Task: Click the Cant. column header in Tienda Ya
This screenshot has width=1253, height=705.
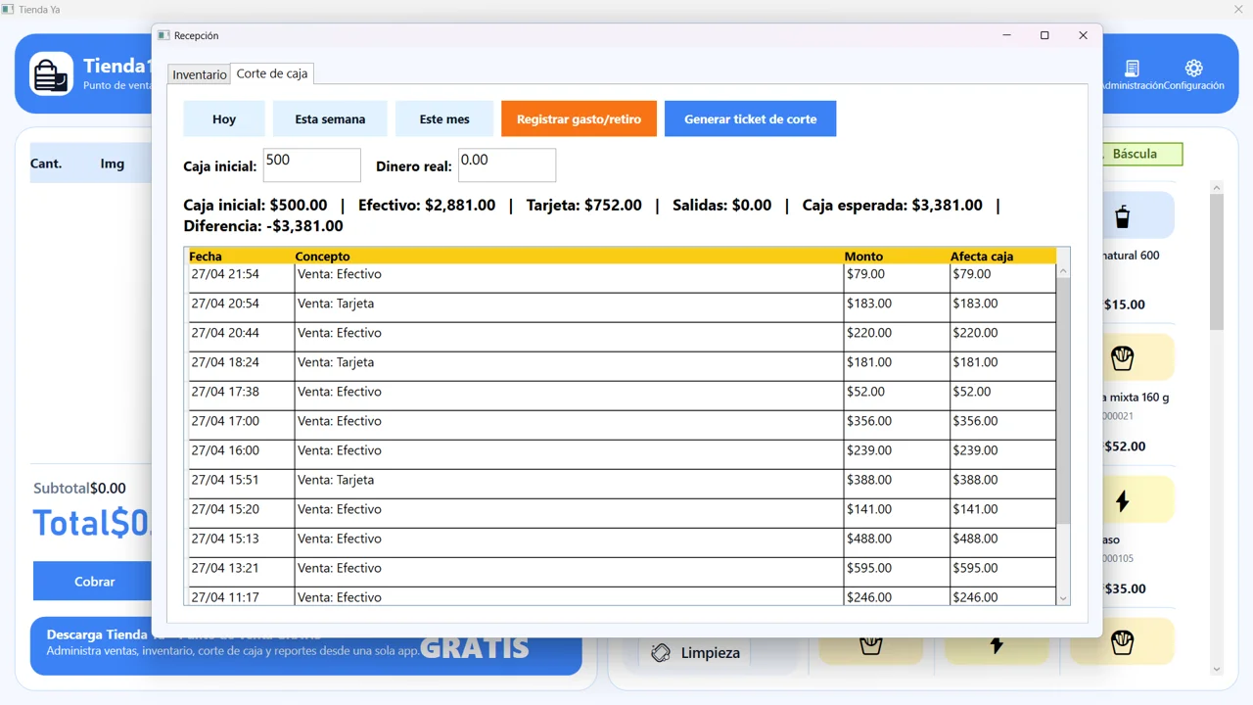Action: pos(46,164)
